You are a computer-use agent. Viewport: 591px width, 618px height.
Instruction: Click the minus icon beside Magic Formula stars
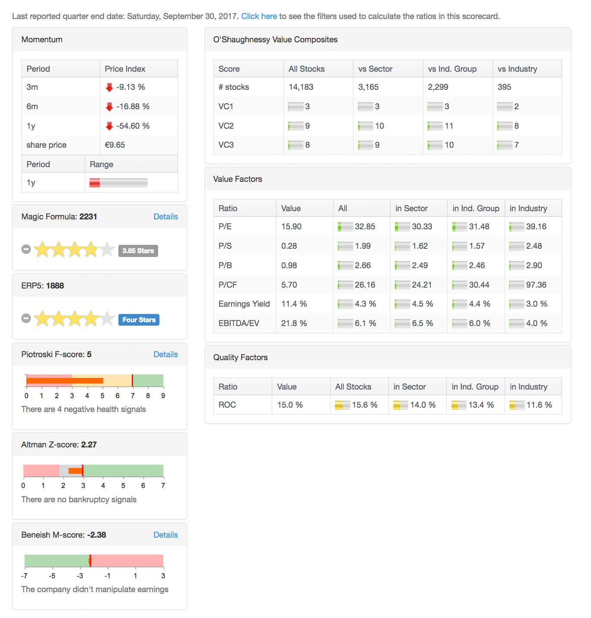26,249
